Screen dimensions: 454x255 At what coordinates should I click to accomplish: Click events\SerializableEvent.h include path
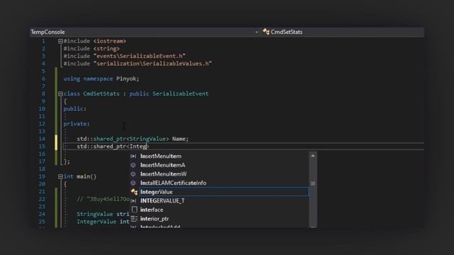pyautogui.click(x=139, y=56)
